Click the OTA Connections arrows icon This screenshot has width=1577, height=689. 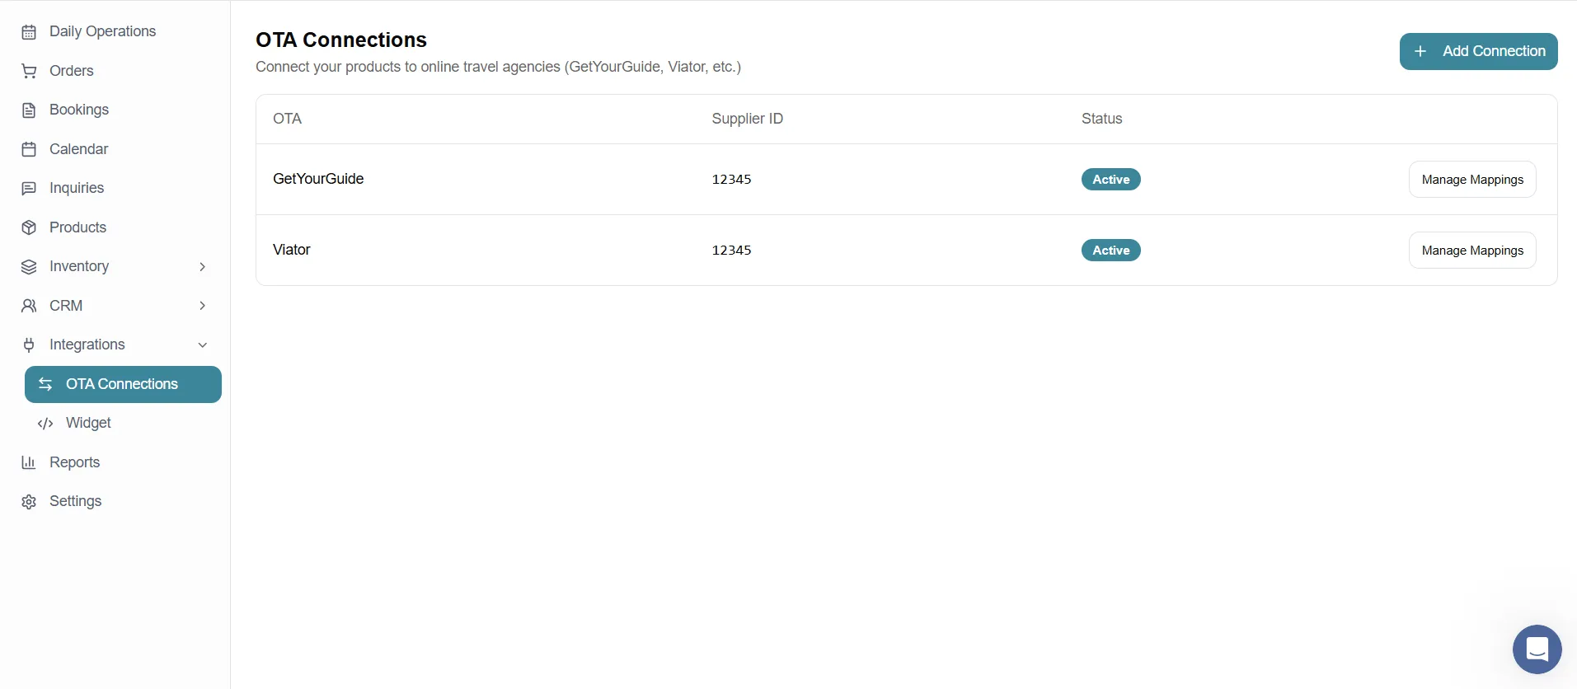[x=45, y=384]
